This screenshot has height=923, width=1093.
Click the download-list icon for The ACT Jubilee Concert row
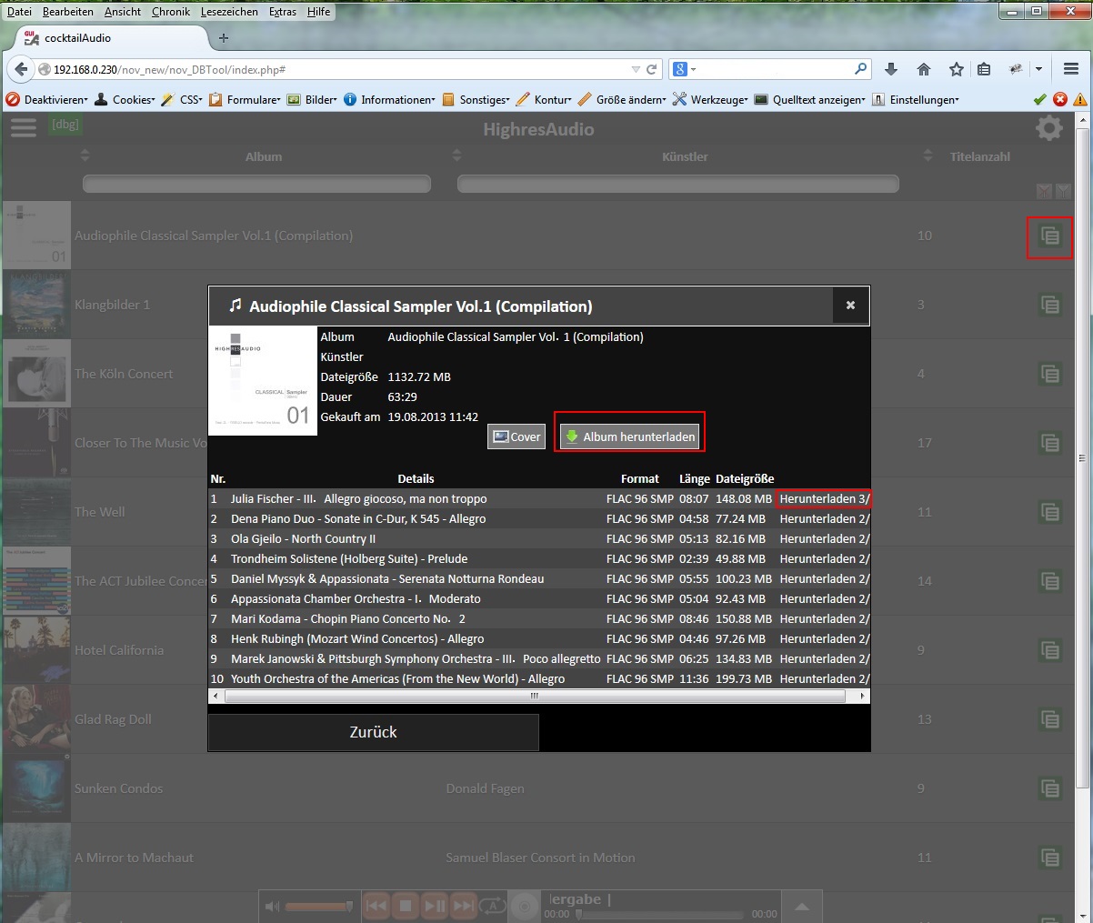[x=1050, y=581]
